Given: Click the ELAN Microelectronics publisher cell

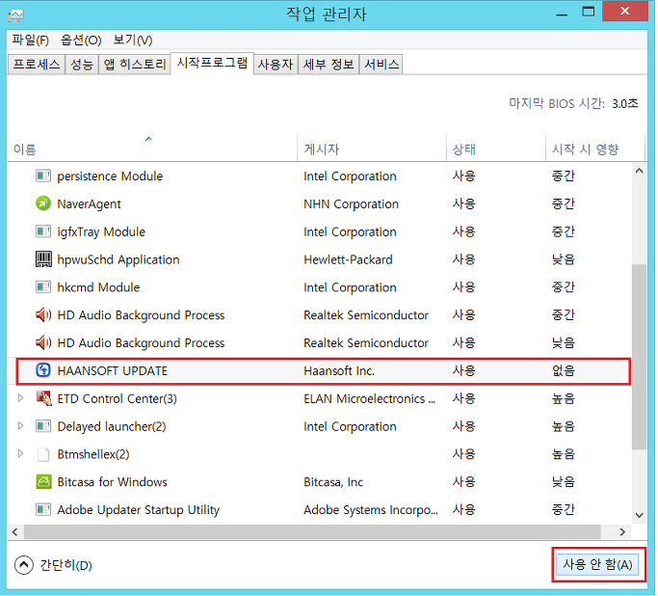Looking at the screenshot, I should click(369, 398).
